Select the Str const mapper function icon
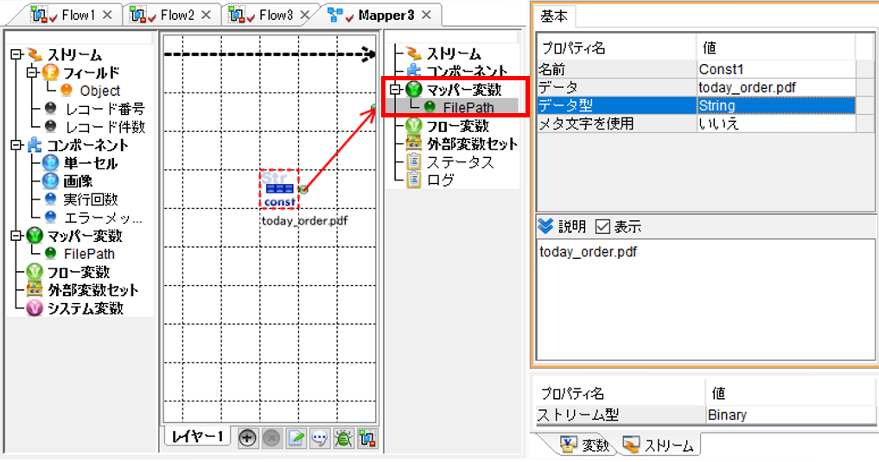Image resolution: width=879 pixels, height=462 pixels. point(279,189)
